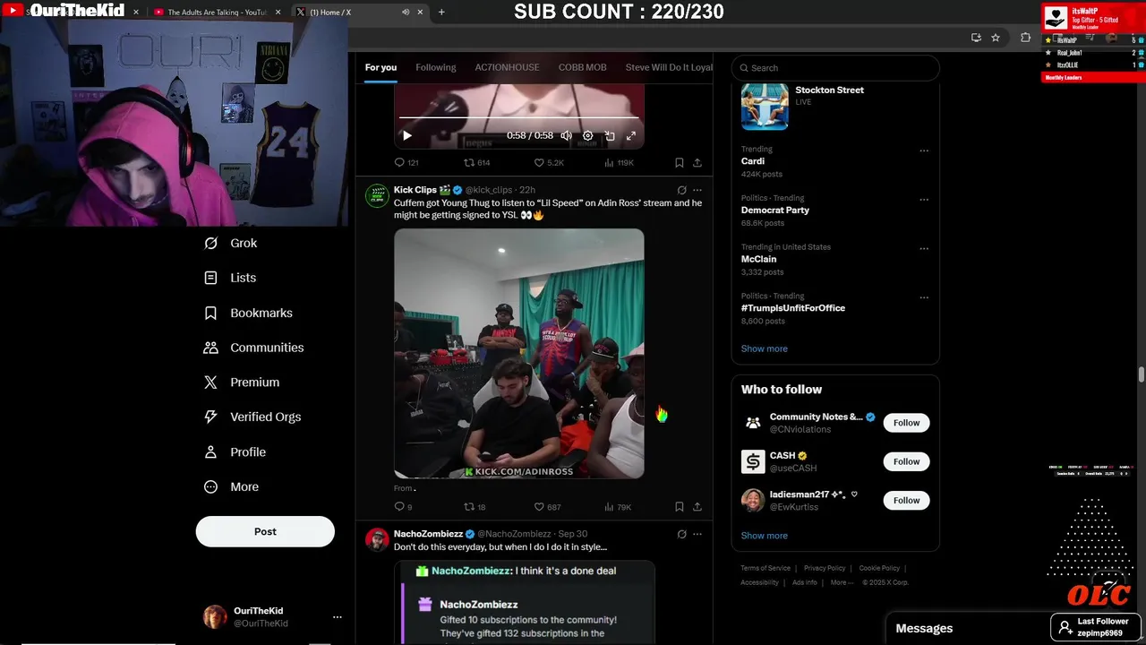Image resolution: width=1146 pixels, height=645 pixels.
Task: Play the video in the top post
Action: pos(406,135)
